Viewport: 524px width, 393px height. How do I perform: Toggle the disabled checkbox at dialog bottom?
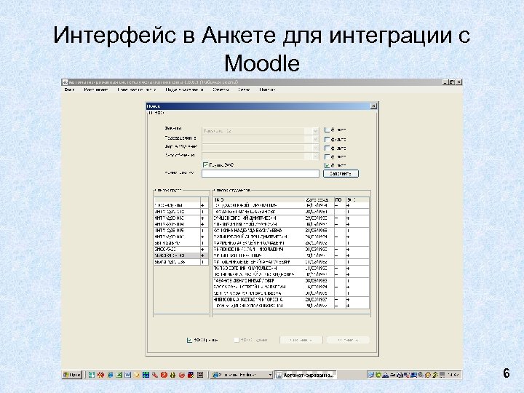[x=237, y=340]
